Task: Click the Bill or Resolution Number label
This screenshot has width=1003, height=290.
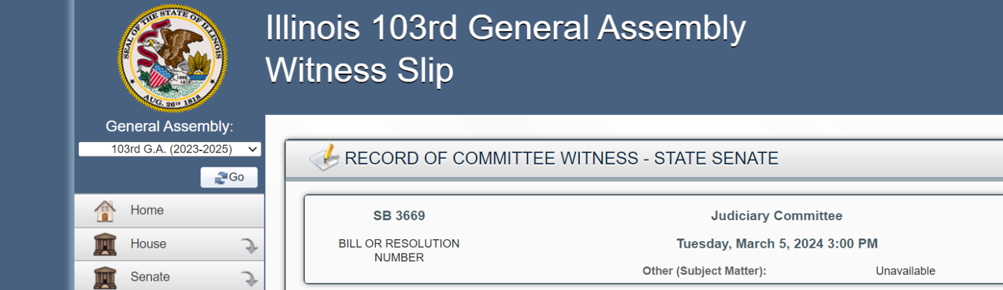Action: [399, 251]
